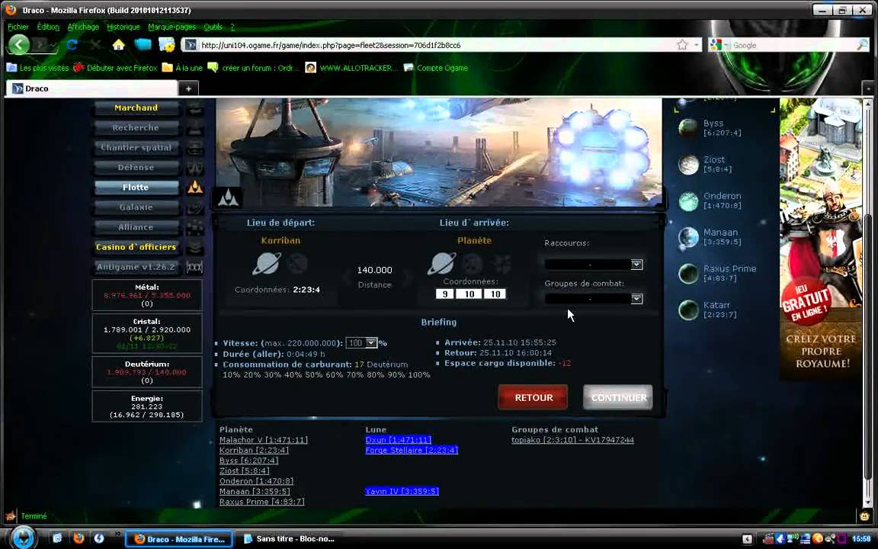Click the Galaxie side icon

tap(194, 207)
